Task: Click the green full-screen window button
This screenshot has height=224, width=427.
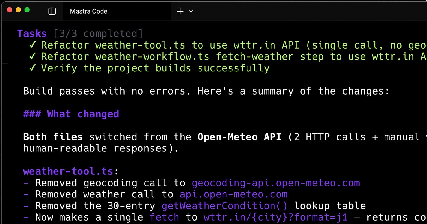Action: pos(27,9)
